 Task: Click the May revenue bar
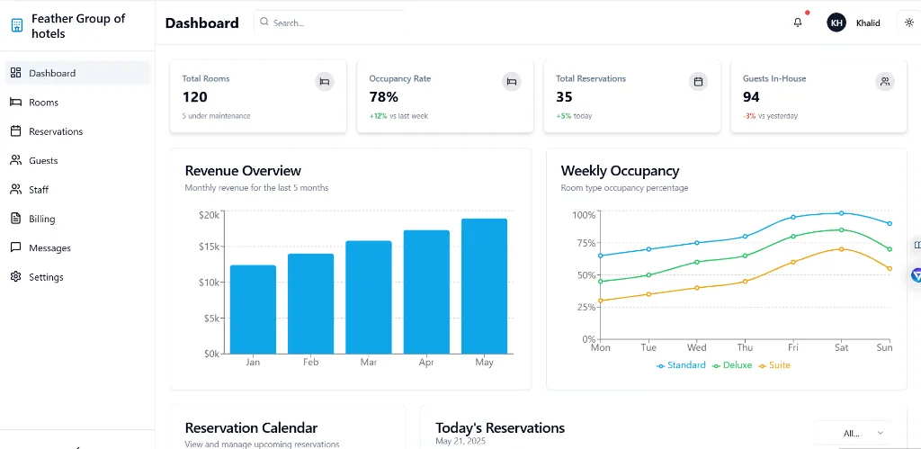point(484,286)
